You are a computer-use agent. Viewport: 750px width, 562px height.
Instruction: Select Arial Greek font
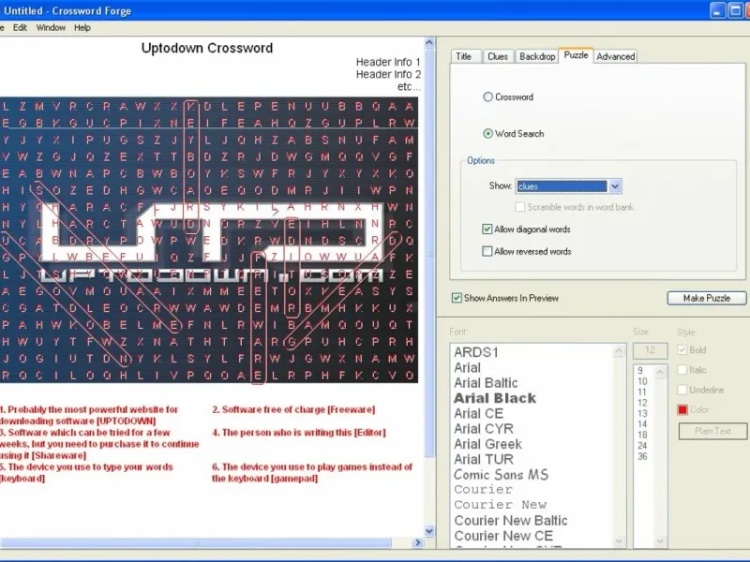pyautogui.click(x=487, y=444)
